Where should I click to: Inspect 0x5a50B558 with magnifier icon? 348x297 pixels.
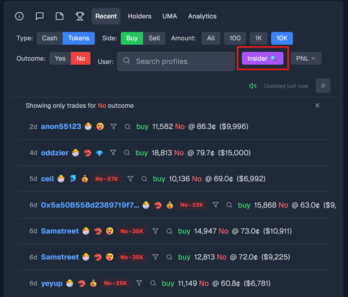coord(229,205)
